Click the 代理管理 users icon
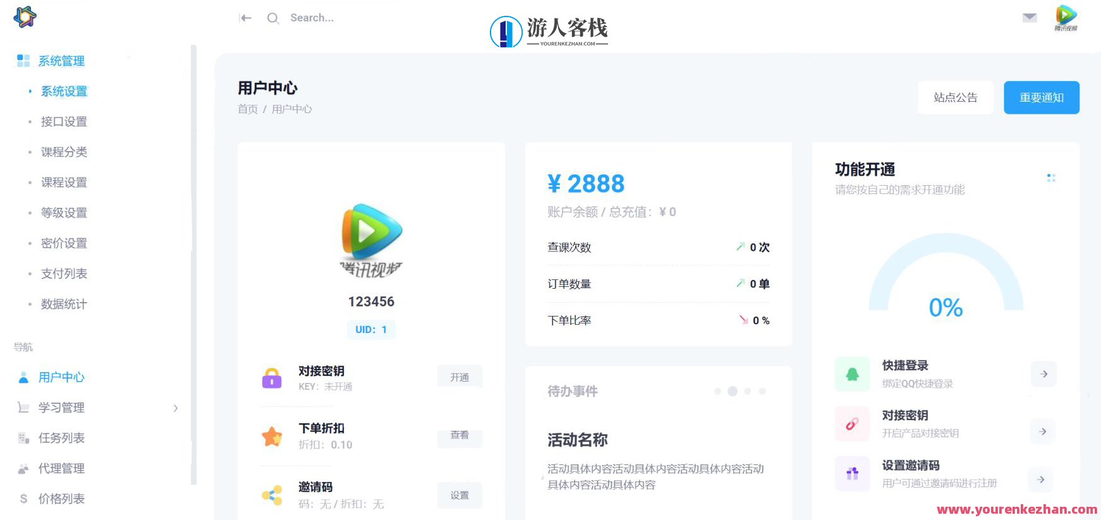Viewport: 1101px width, 520px height. [23, 468]
